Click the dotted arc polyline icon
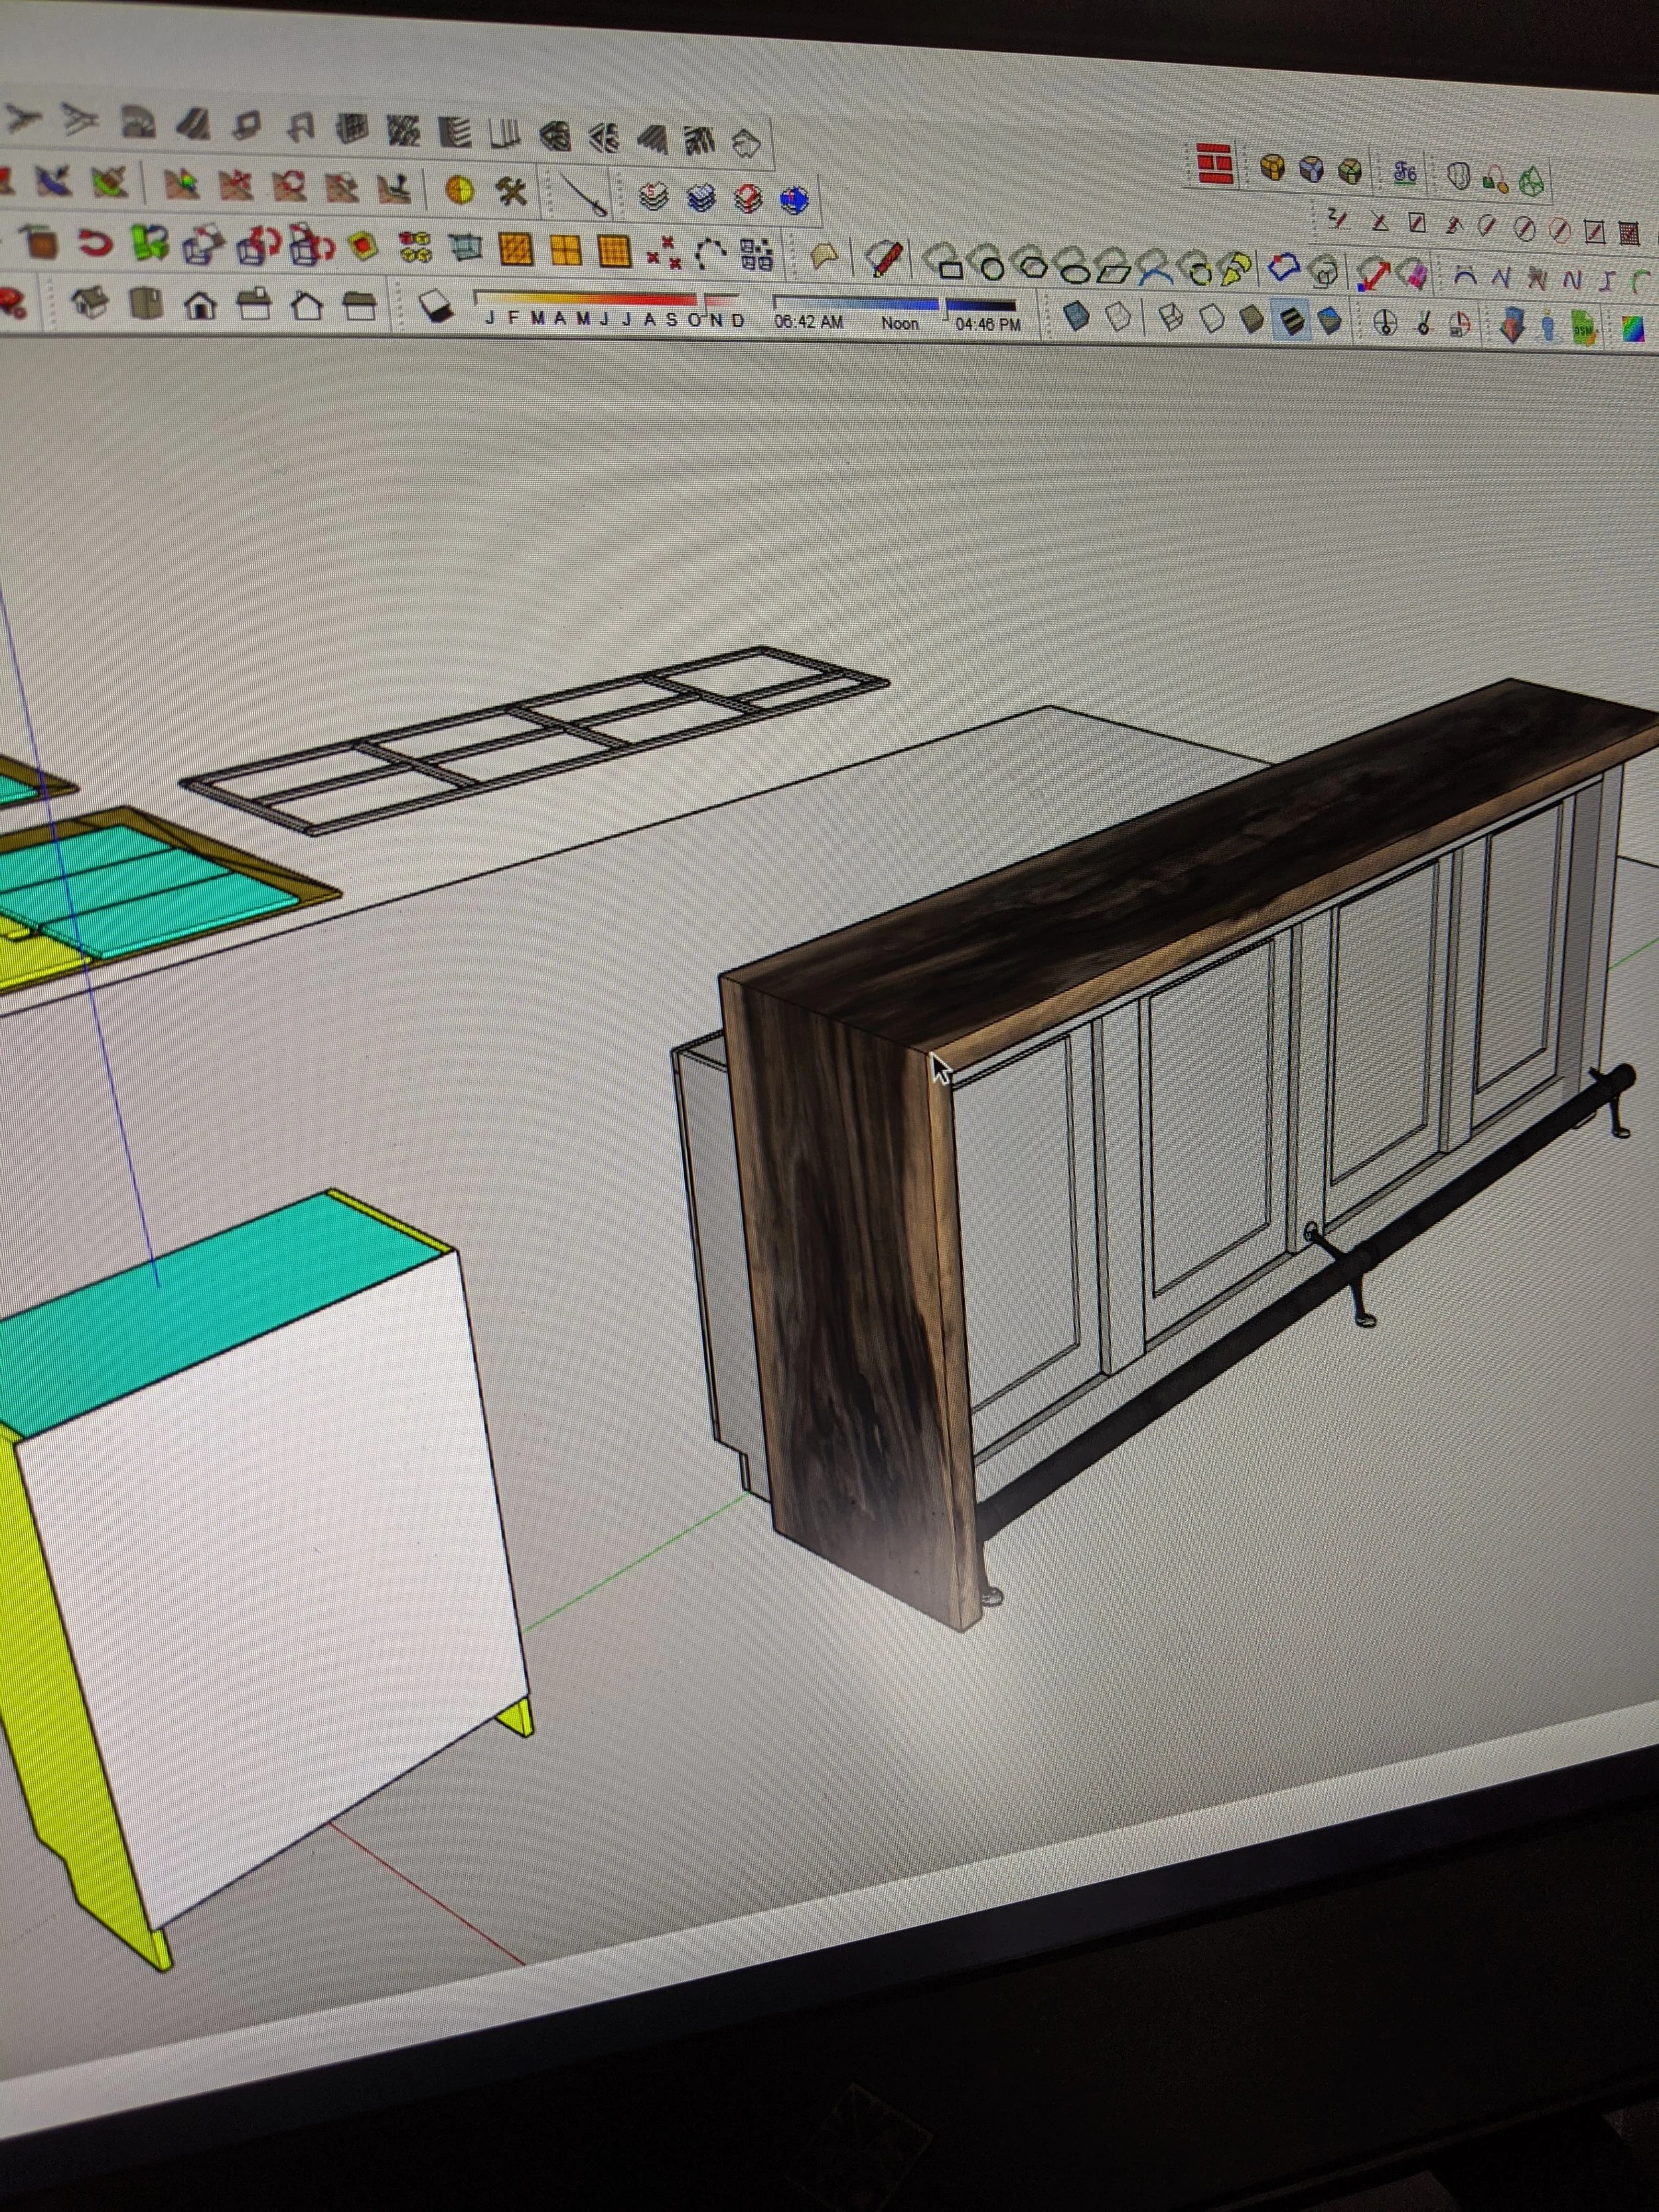The image size is (1659, 2212). click(x=710, y=254)
